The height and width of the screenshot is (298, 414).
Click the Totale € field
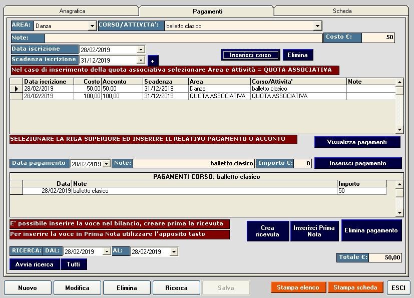[385, 257]
